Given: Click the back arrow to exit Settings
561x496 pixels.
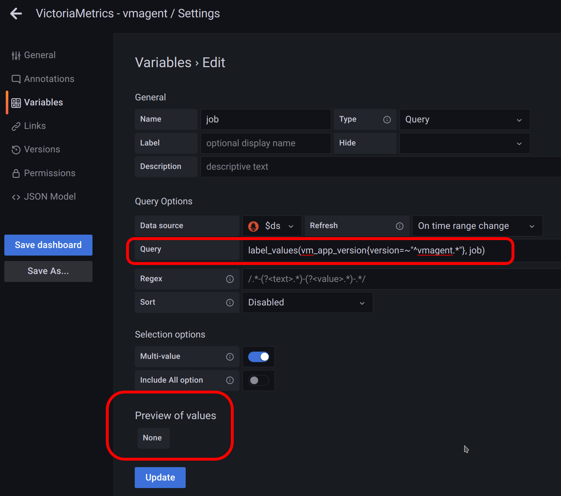Looking at the screenshot, I should click(x=16, y=13).
